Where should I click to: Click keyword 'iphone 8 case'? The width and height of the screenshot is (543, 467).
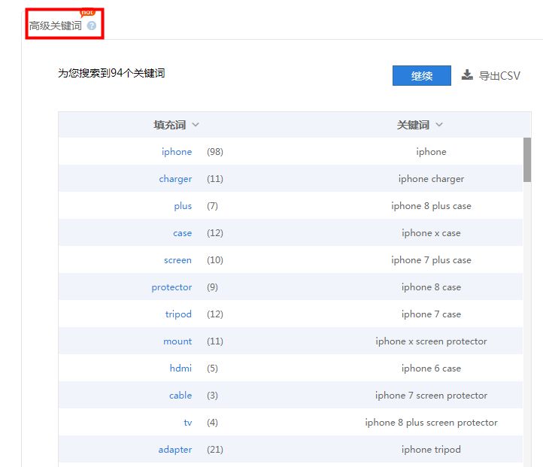click(x=431, y=287)
